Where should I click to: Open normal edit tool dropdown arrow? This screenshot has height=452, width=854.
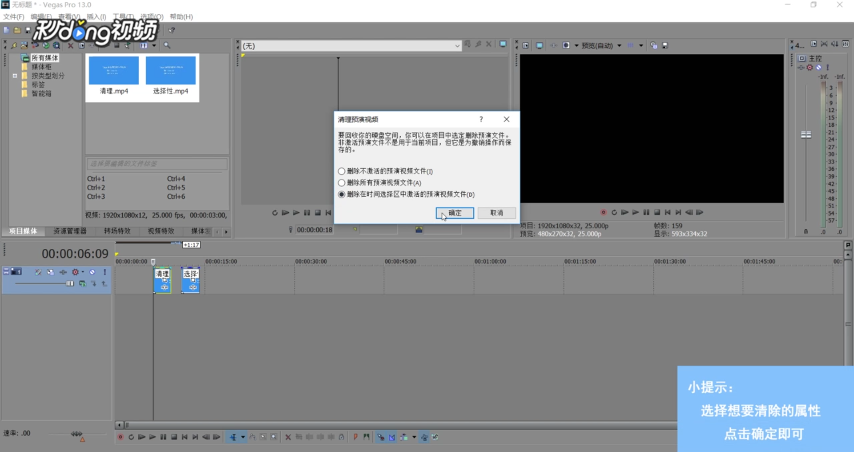243,437
